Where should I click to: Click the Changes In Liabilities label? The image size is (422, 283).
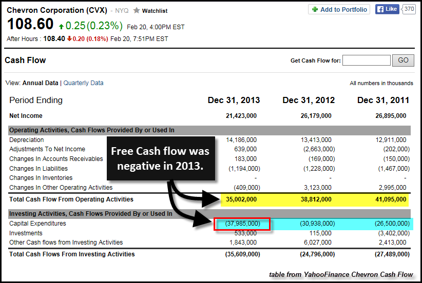pos(39,169)
